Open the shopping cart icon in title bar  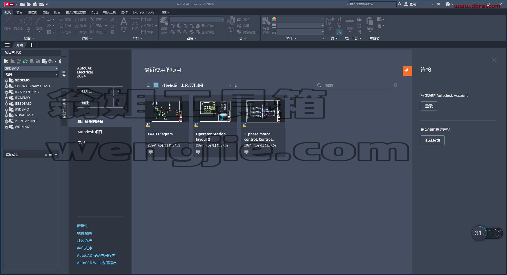pyautogui.click(x=438, y=4)
